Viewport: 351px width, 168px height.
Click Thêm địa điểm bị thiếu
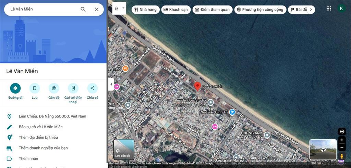38,137
